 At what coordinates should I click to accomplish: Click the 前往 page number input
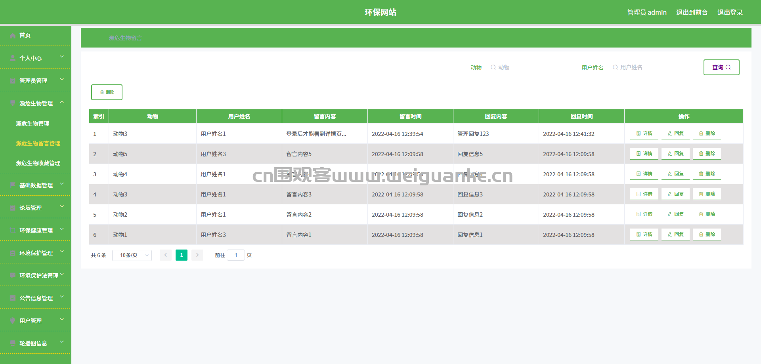236,255
